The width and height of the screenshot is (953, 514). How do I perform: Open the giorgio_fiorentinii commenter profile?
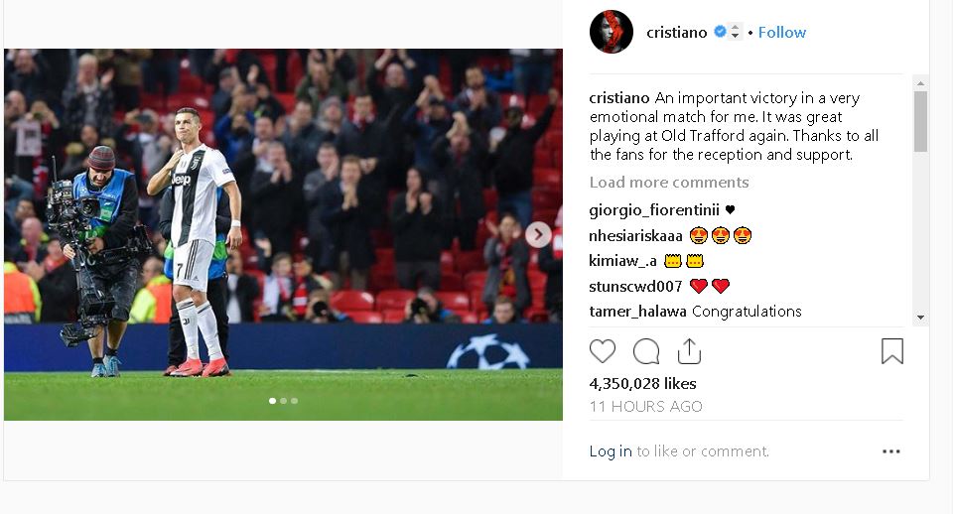pos(654,210)
